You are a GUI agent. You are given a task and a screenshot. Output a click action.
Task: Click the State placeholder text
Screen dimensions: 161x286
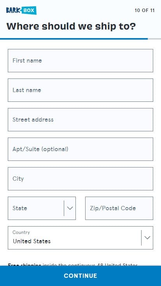pos(20,208)
